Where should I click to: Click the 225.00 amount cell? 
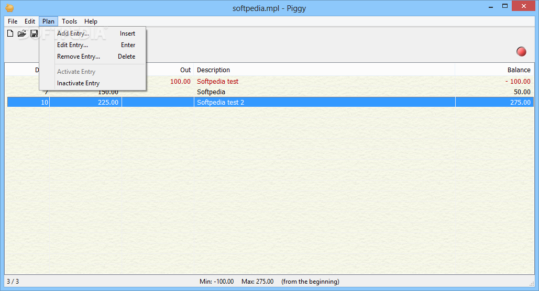(85, 103)
